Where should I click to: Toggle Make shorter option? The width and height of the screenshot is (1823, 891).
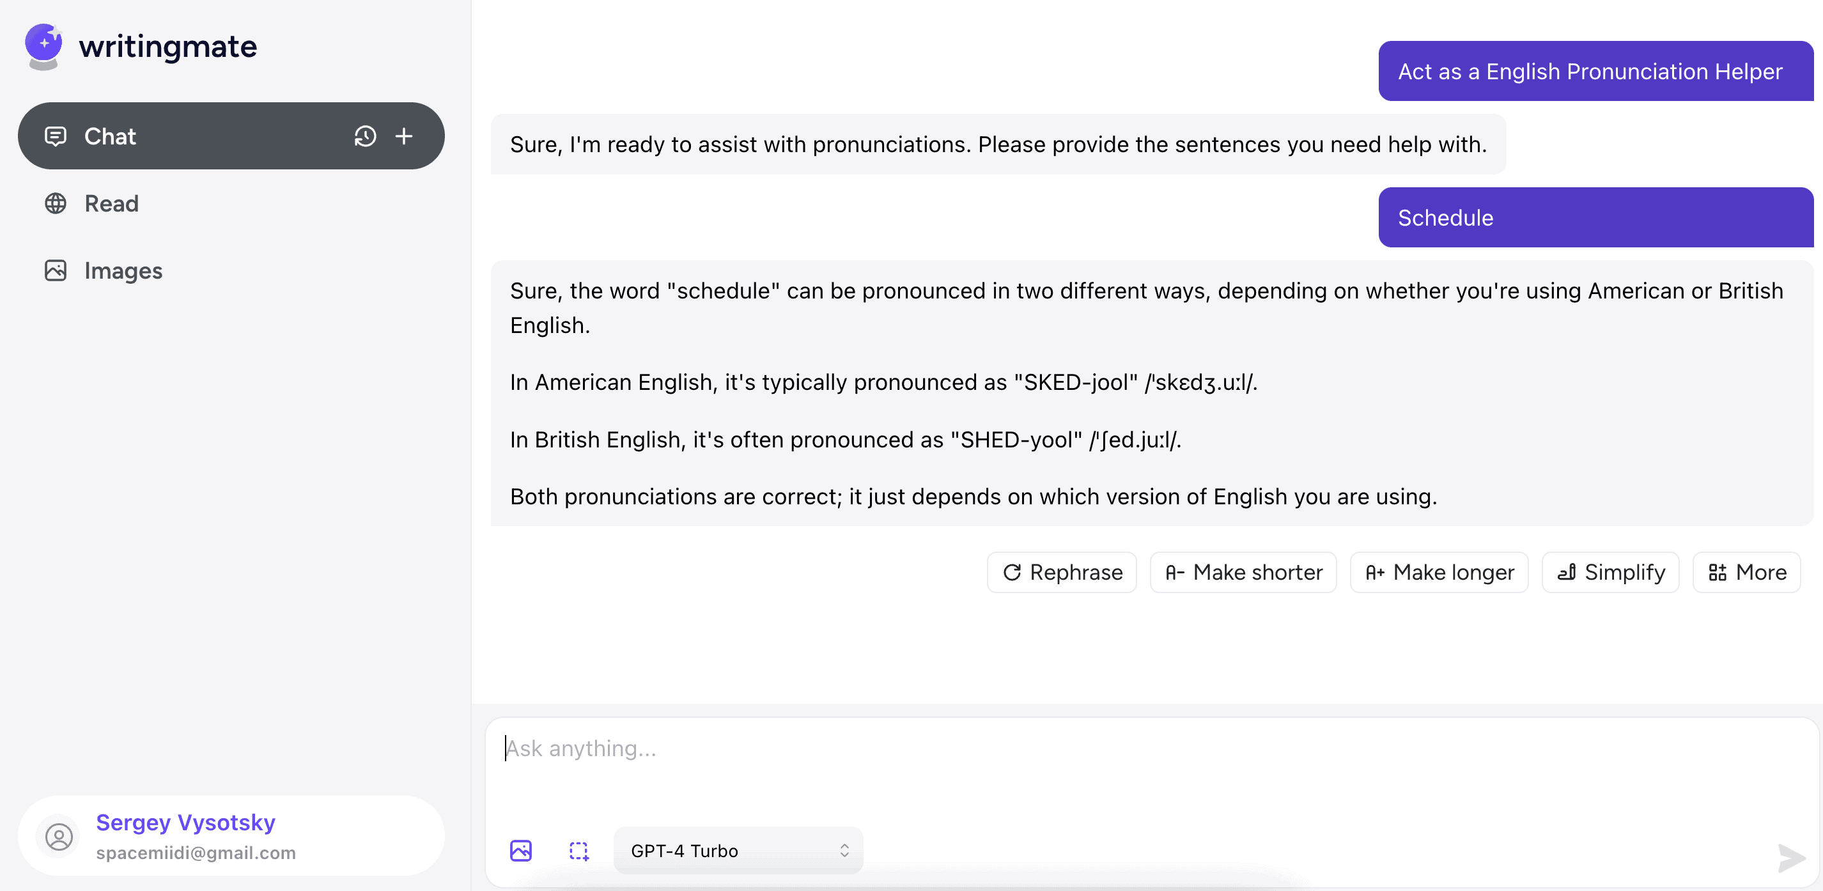pyautogui.click(x=1243, y=572)
